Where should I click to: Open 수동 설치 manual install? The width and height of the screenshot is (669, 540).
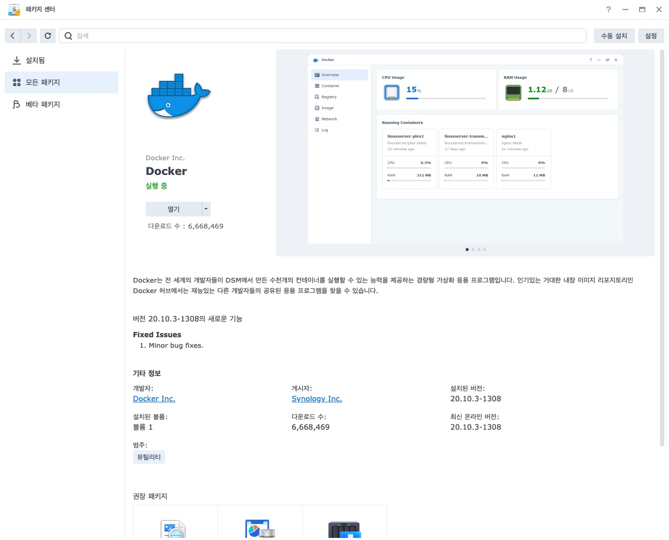614,36
